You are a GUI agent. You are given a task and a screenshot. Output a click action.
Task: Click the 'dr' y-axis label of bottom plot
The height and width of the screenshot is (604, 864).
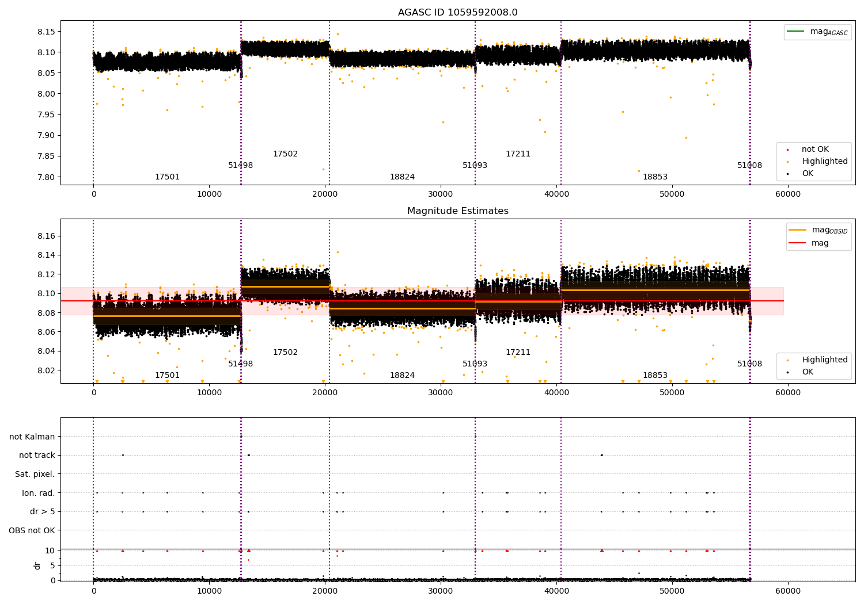37,565
